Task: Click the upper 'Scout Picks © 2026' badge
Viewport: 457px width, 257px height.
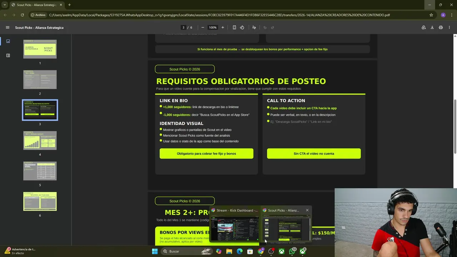Action: click(185, 69)
